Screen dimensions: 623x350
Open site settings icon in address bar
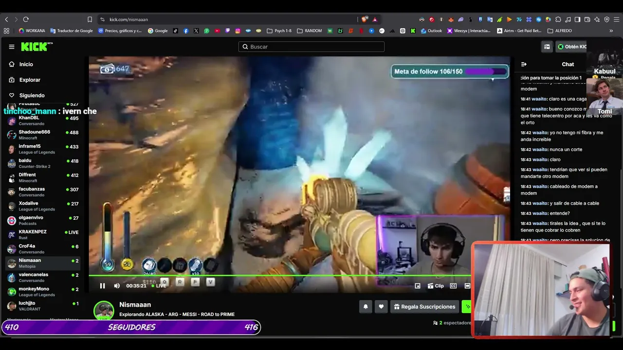tap(102, 19)
